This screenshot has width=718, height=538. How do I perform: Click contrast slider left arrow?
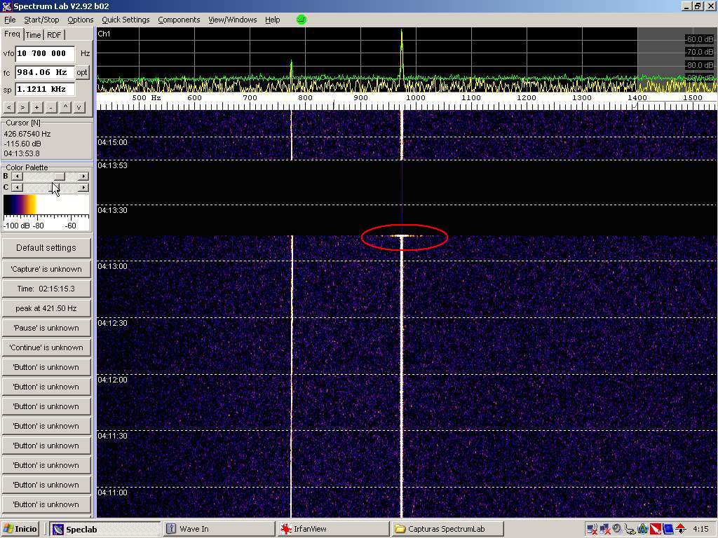(x=17, y=187)
